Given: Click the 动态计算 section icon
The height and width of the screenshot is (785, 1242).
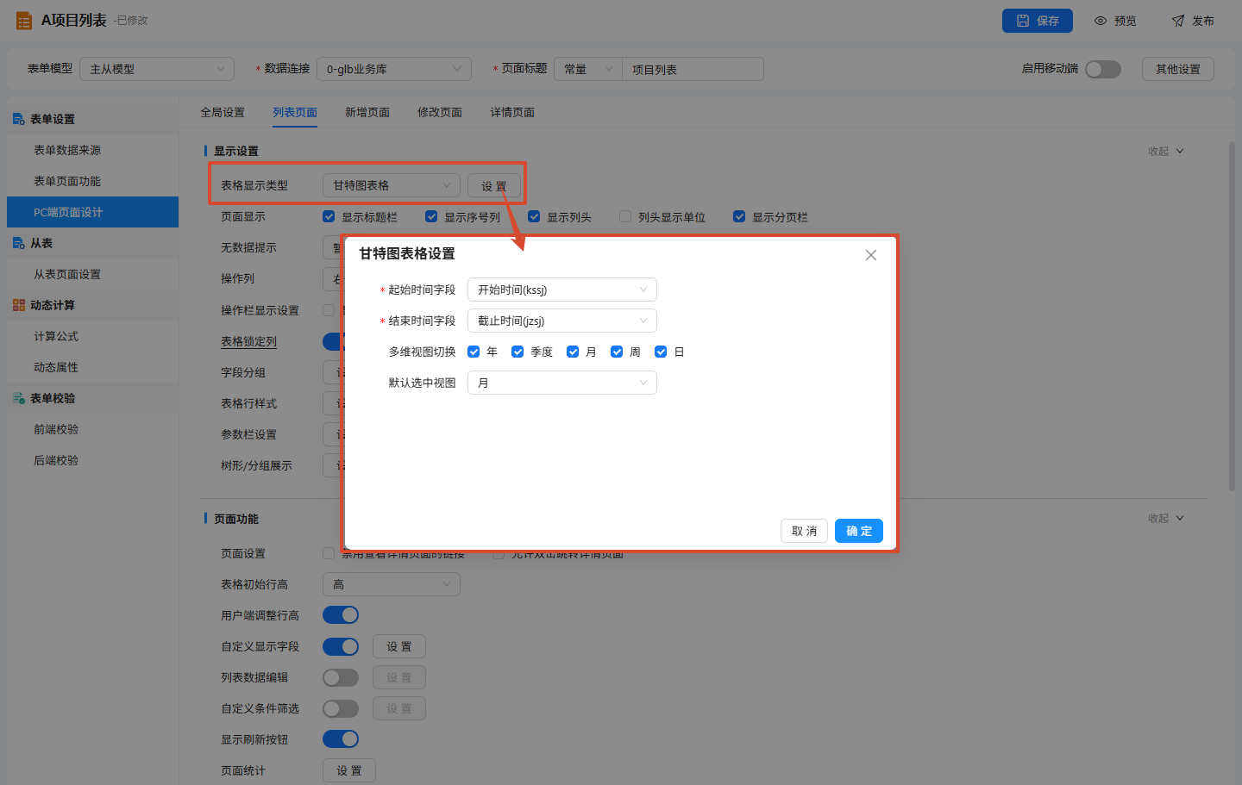Looking at the screenshot, I should pos(19,305).
